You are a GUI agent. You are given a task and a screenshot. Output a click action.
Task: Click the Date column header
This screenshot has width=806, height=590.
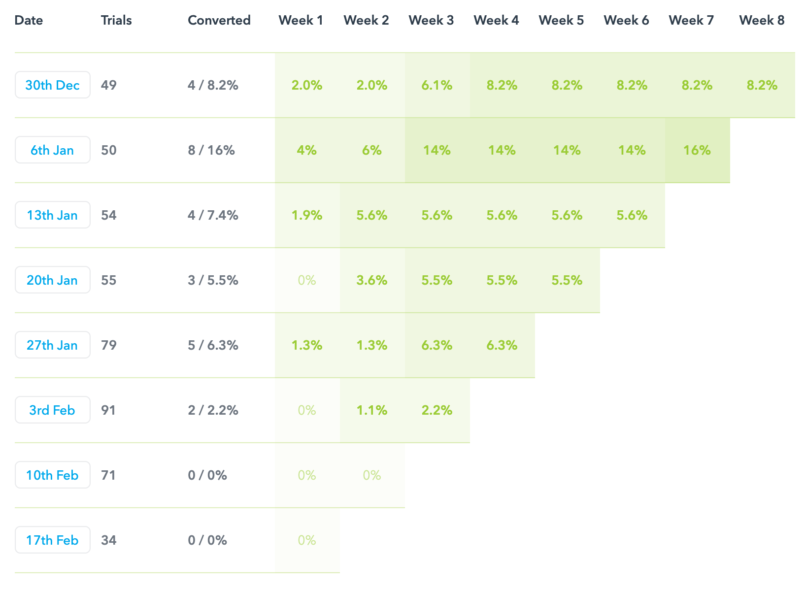tap(29, 20)
